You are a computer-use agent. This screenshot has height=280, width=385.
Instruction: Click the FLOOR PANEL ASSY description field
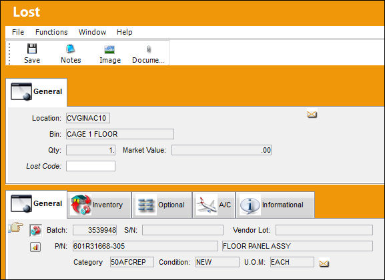(x=298, y=246)
